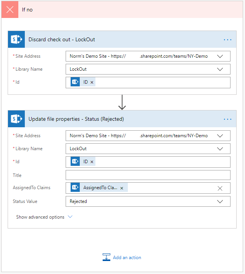Viewport: 245px width, 274px height.
Task: Open Site Address dropdown in Discard check out
Action: coord(220,56)
